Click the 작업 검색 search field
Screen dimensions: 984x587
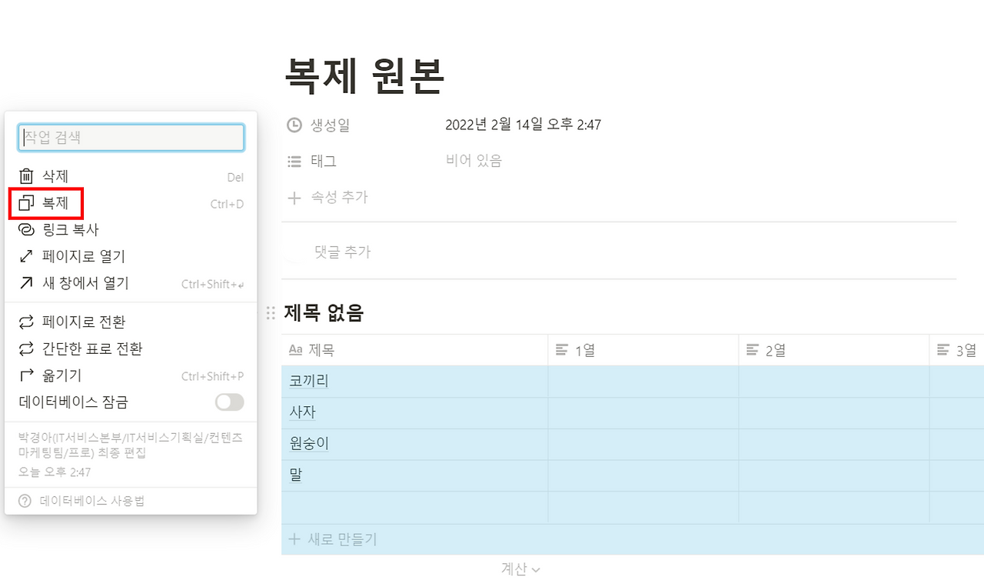[131, 137]
